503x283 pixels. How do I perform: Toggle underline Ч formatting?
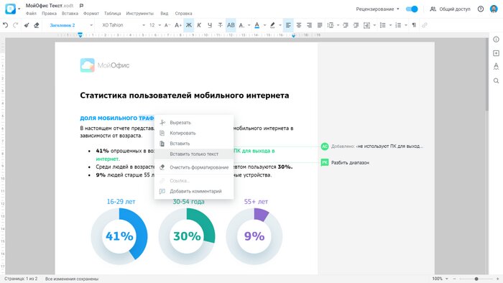click(x=210, y=25)
